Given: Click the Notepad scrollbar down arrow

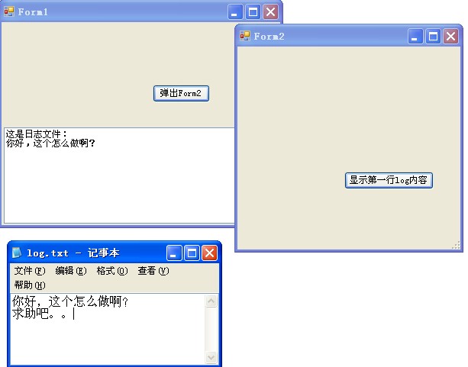Looking at the screenshot, I should [x=211, y=357].
